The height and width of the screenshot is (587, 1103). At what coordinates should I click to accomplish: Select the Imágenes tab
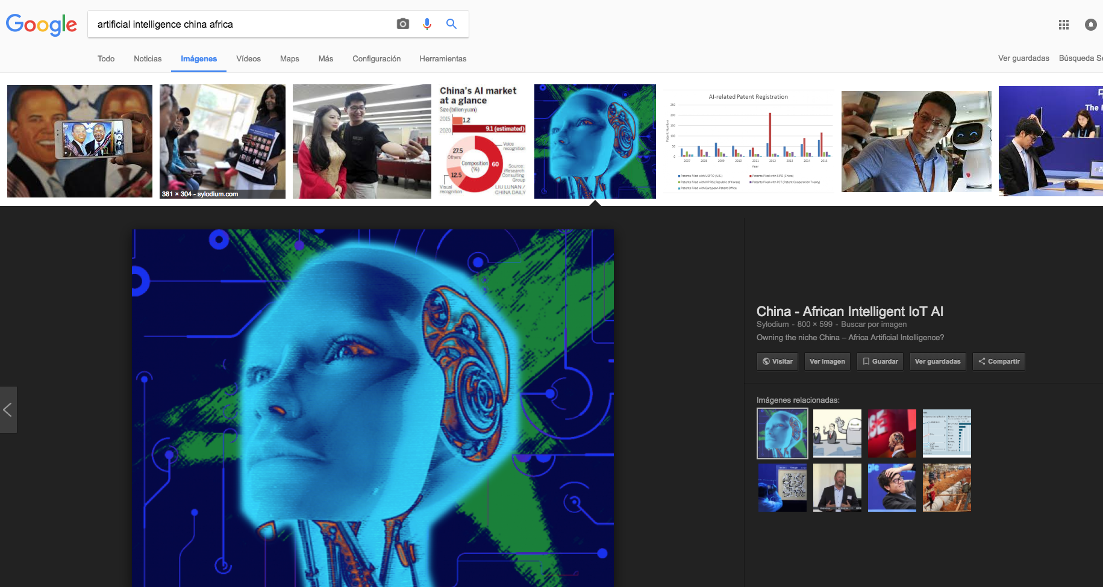coord(199,58)
